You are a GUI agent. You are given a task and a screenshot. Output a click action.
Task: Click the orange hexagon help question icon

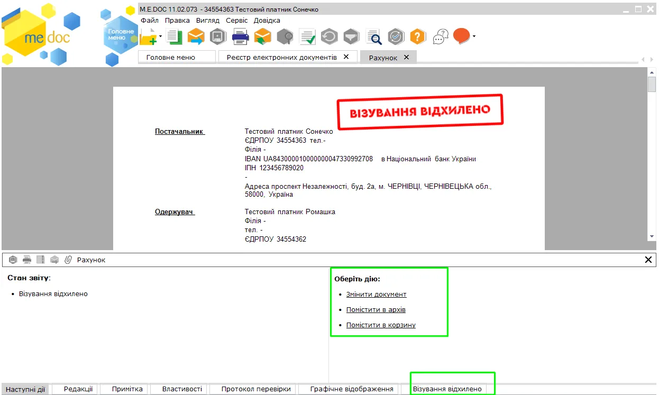(x=418, y=36)
